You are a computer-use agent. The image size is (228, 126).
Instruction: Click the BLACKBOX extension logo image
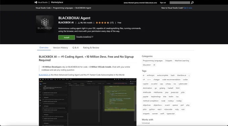coord(45,24)
